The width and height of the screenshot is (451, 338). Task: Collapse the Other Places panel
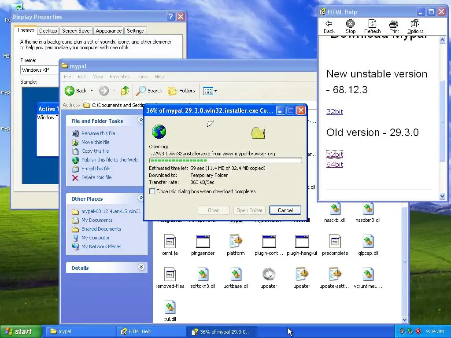pos(140,198)
